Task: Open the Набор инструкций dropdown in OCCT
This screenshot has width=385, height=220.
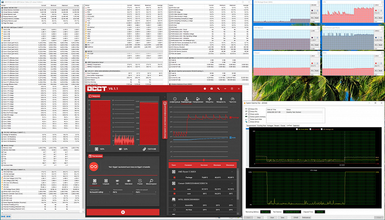Action: tap(146, 192)
